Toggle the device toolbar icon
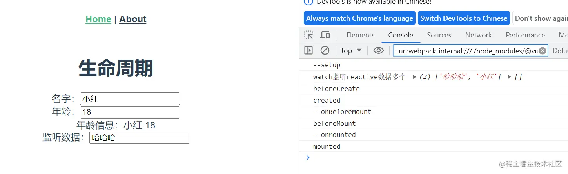The height and width of the screenshot is (174, 568). (x=325, y=35)
